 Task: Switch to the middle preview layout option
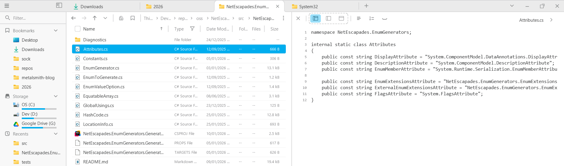pyautogui.click(x=328, y=18)
